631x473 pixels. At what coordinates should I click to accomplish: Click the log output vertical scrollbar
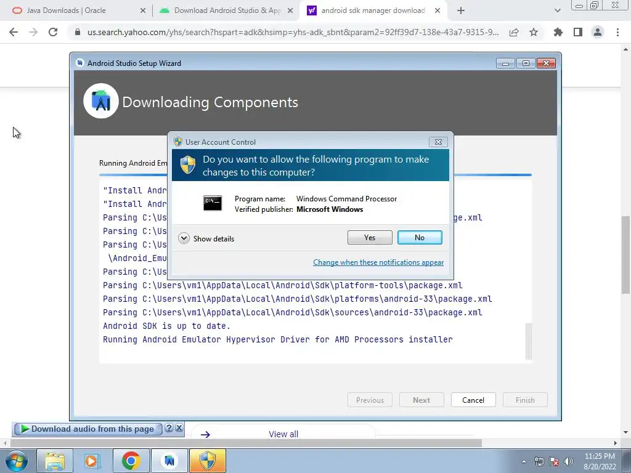point(529,341)
